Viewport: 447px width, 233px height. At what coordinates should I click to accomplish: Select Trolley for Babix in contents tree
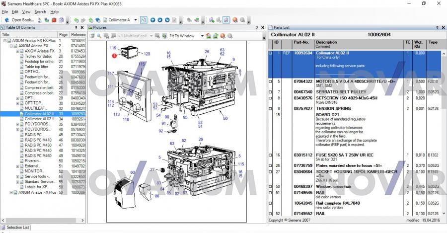pos(38,56)
